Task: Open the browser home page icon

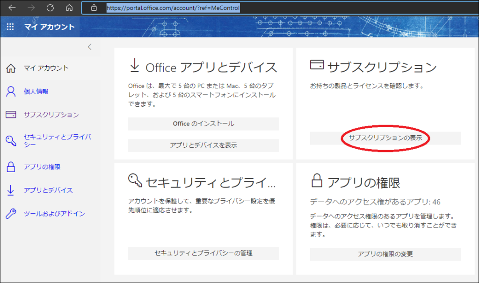Action: (69, 7)
